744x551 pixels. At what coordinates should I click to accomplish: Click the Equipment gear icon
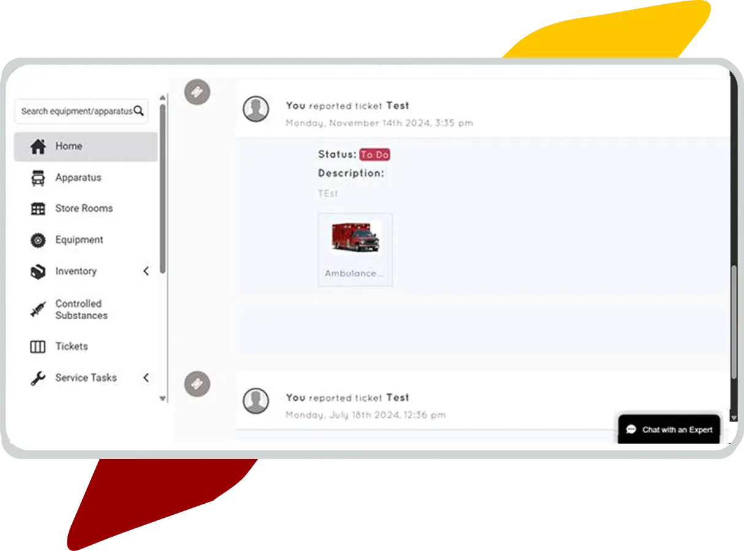(38, 241)
